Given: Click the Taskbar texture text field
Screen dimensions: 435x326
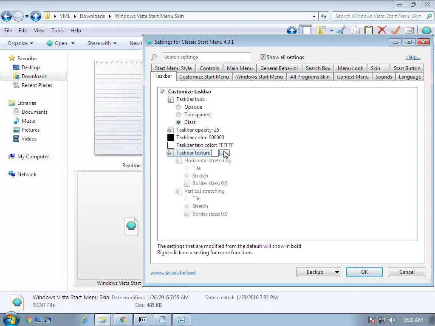Looking at the screenshot, I should click(215, 153).
